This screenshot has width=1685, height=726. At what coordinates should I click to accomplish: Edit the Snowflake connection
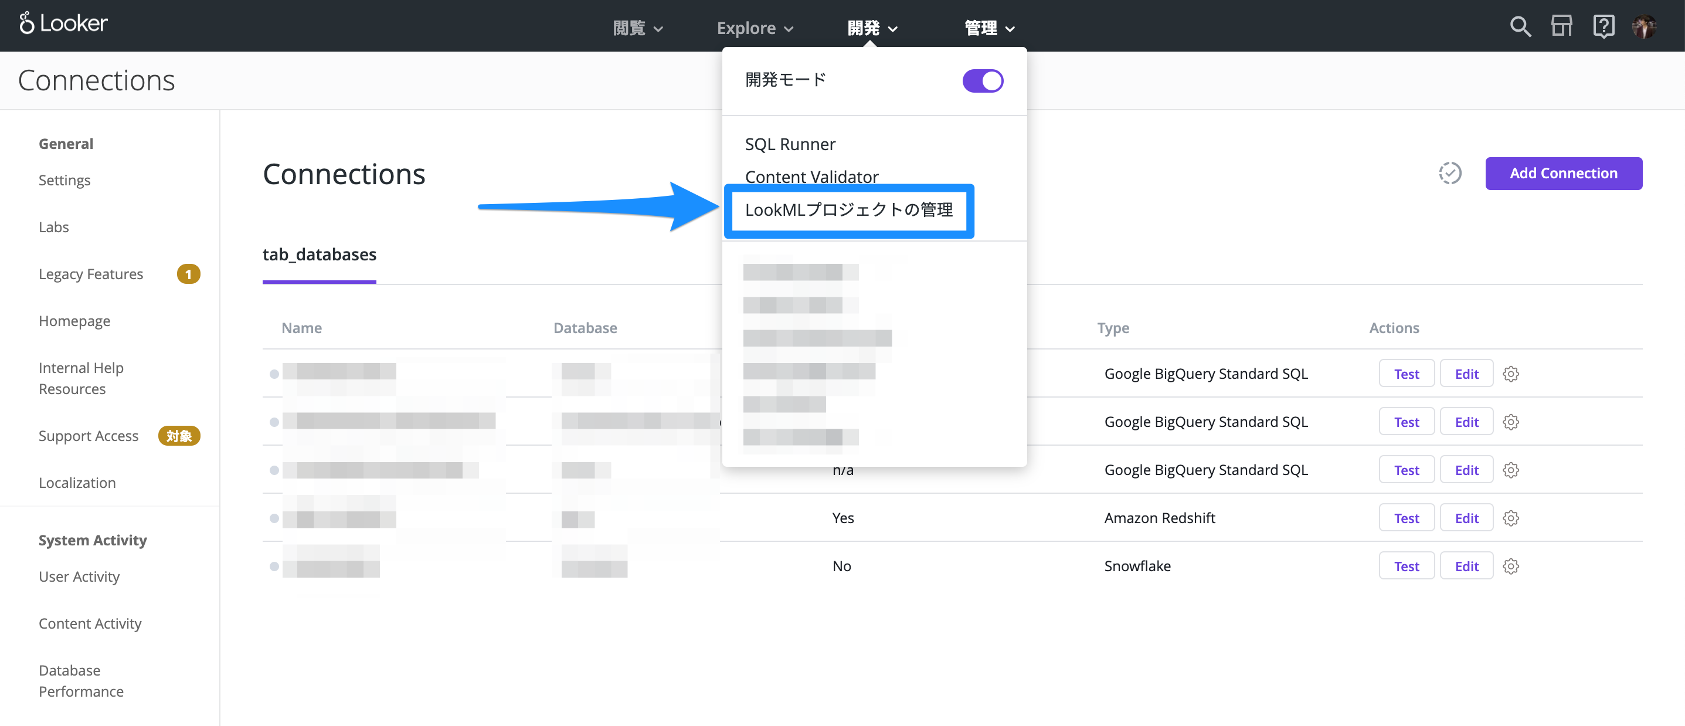[x=1466, y=566]
